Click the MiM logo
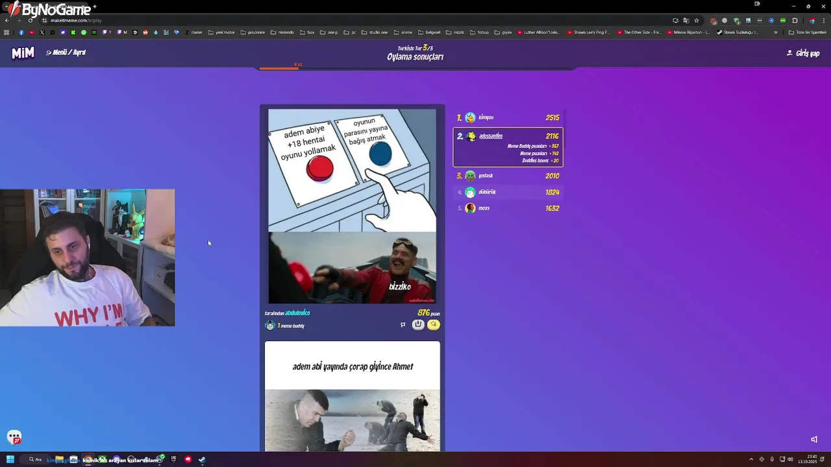Screen dimensions: 831x467 tap(23, 53)
